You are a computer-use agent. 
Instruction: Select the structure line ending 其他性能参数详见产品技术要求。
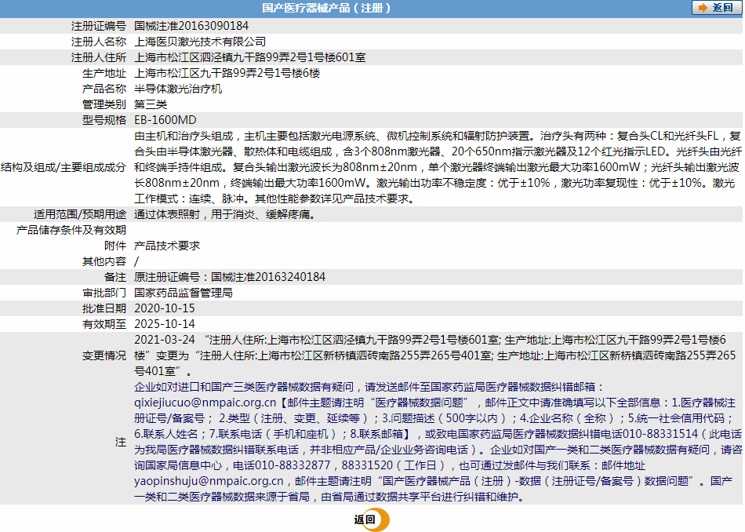pos(275,199)
